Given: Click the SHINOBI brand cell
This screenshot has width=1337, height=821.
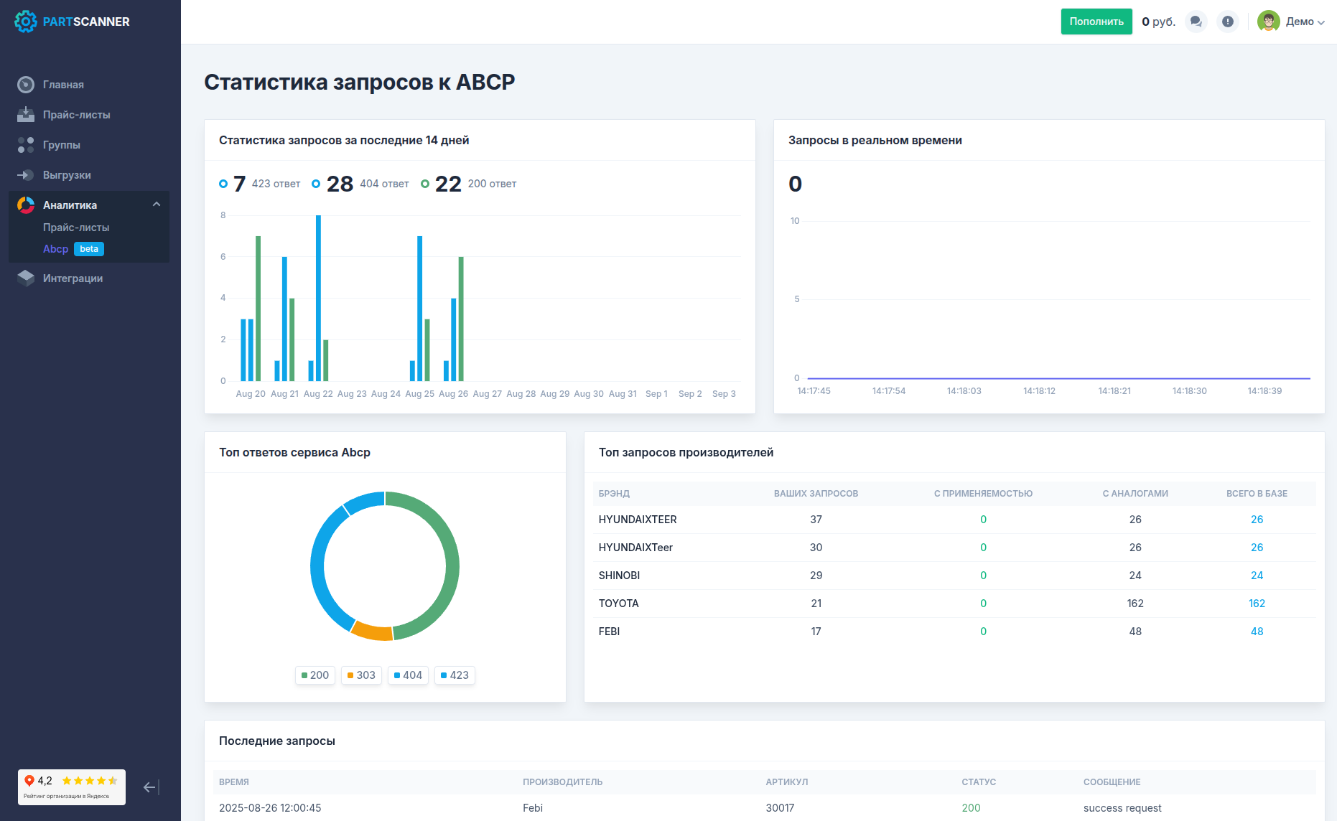Looking at the screenshot, I should (x=619, y=576).
